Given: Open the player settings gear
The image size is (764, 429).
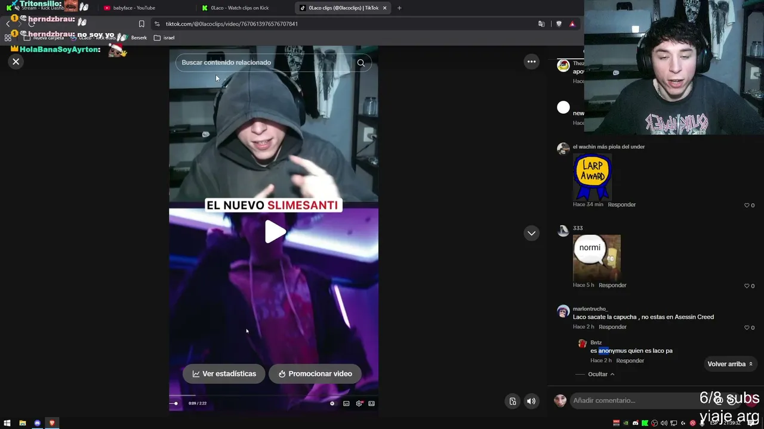Looking at the screenshot, I should pos(359,403).
